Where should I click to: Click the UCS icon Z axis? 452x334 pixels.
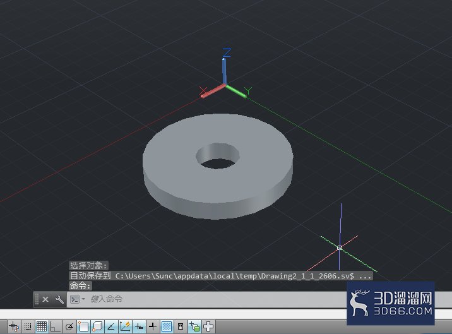pos(224,71)
